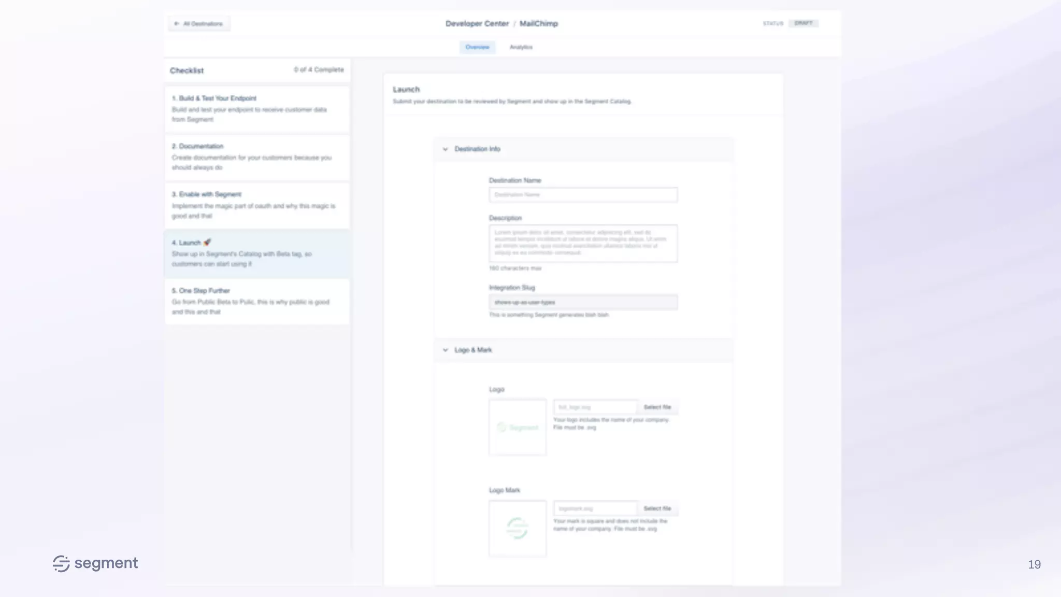Click Select file button for Logo Mark

coord(657,508)
